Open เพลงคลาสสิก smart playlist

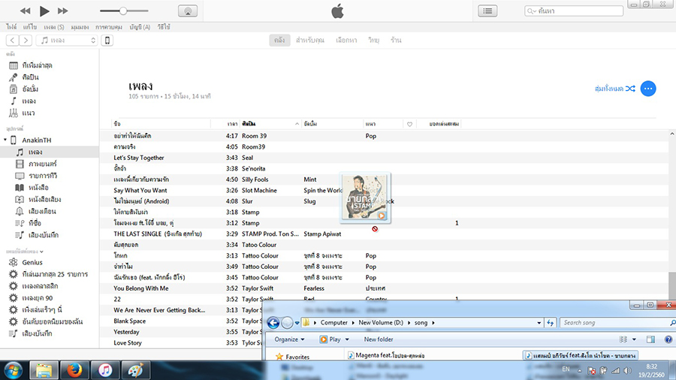click(x=40, y=286)
